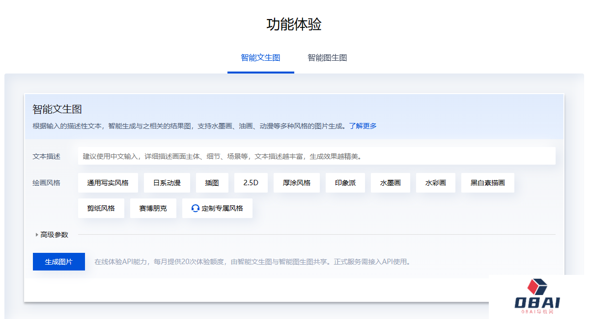Choose the 日系动漫 style option
Screen dimensions: 590x319
(x=167, y=183)
